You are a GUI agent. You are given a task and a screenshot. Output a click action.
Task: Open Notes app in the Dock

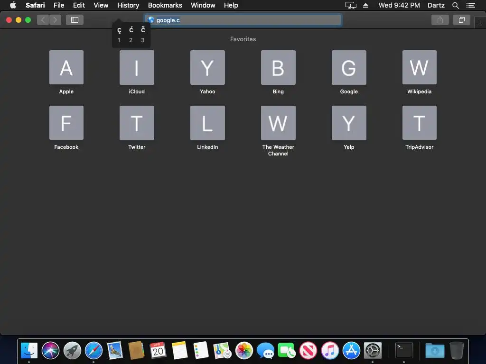pyautogui.click(x=179, y=351)
